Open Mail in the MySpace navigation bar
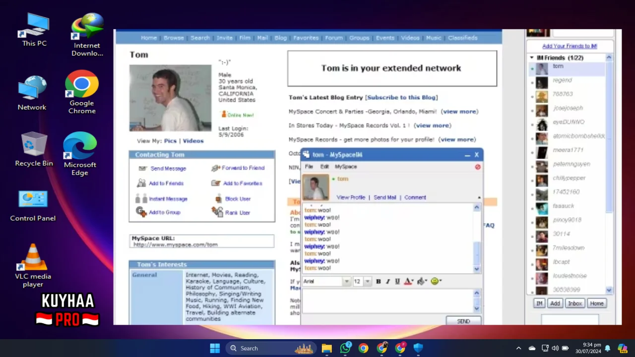The image size is (635, 357). (x=262, y=38)
